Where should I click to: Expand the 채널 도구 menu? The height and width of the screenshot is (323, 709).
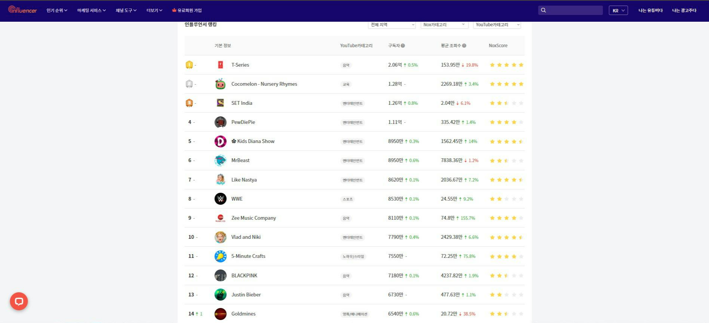[x=126, y=10]
